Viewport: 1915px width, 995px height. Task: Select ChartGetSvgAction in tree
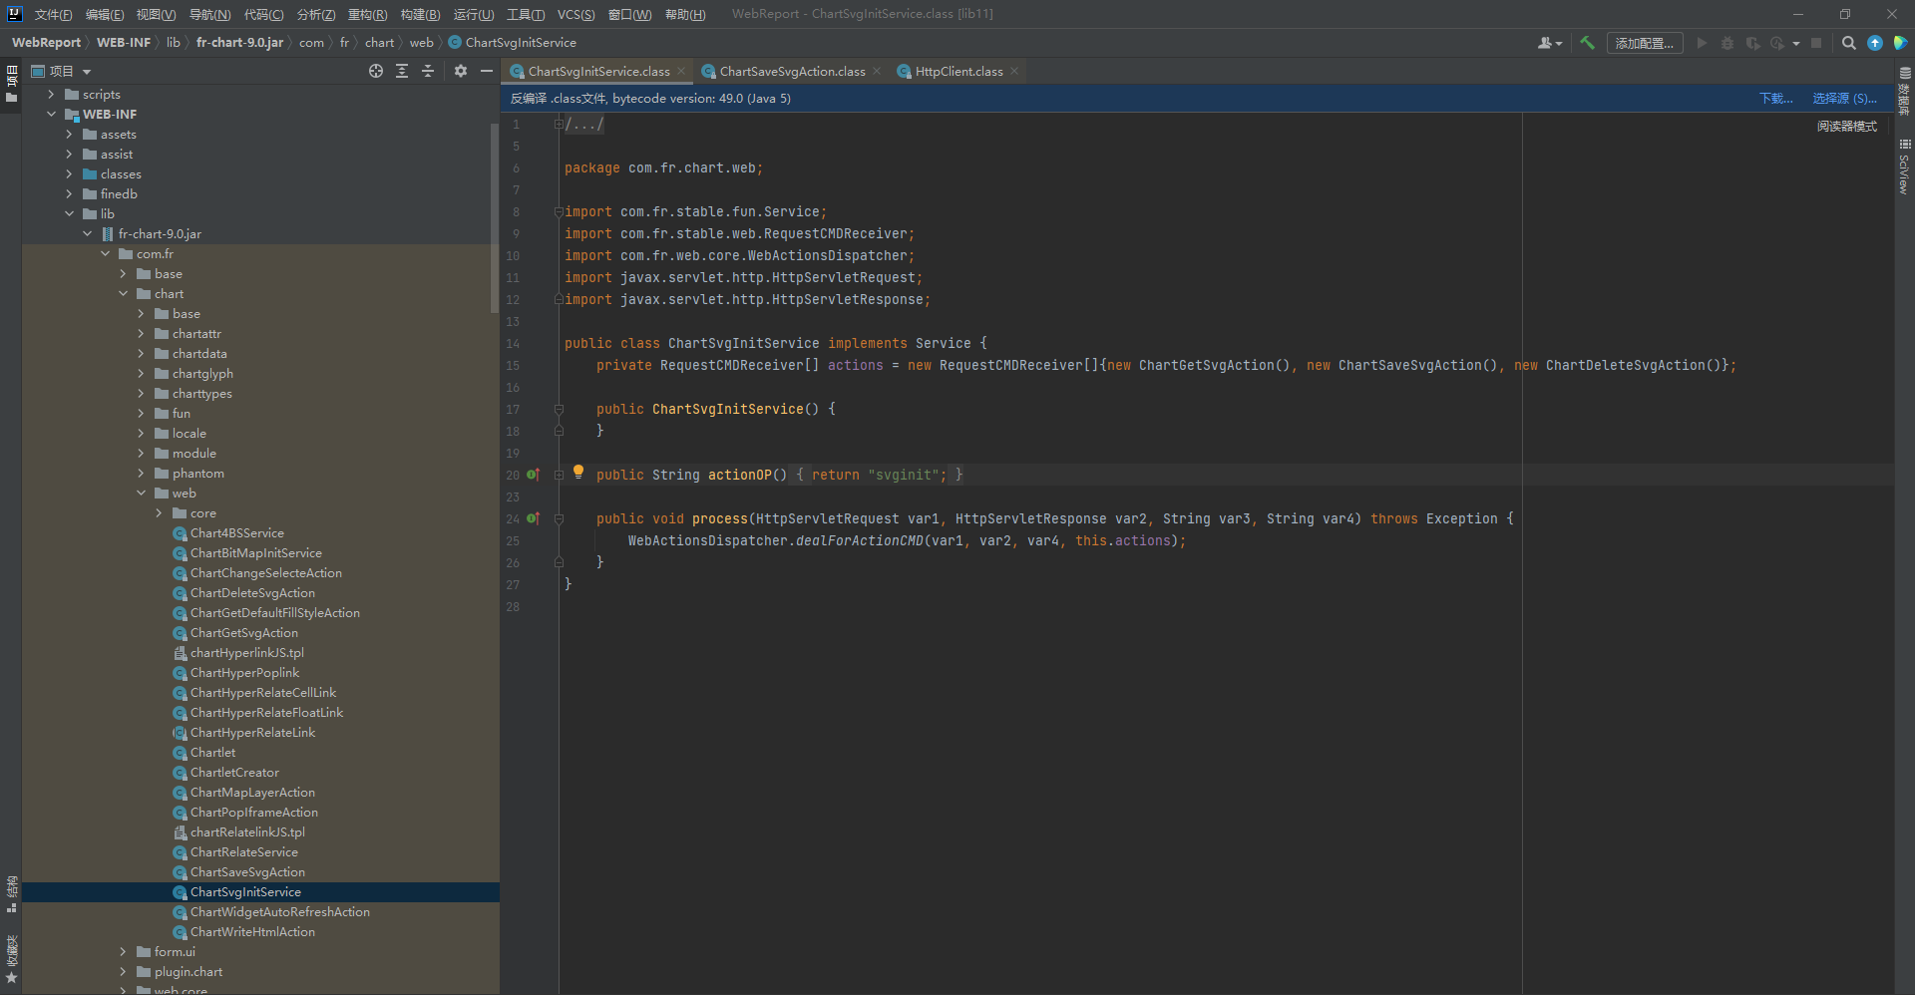244,632
